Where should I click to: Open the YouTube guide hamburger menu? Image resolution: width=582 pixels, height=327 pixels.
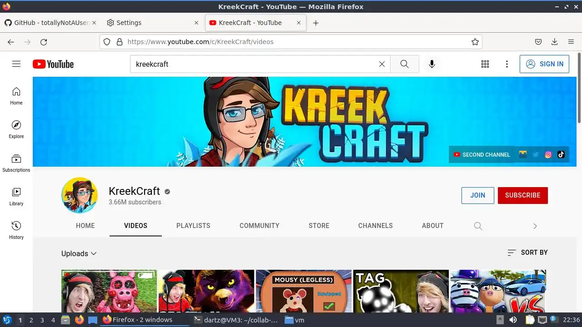coord(16,64)
